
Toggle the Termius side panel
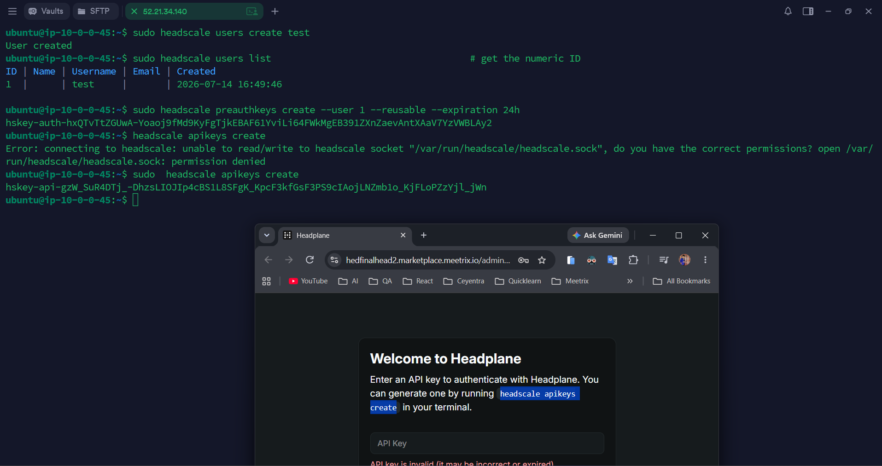pos(808,11)
